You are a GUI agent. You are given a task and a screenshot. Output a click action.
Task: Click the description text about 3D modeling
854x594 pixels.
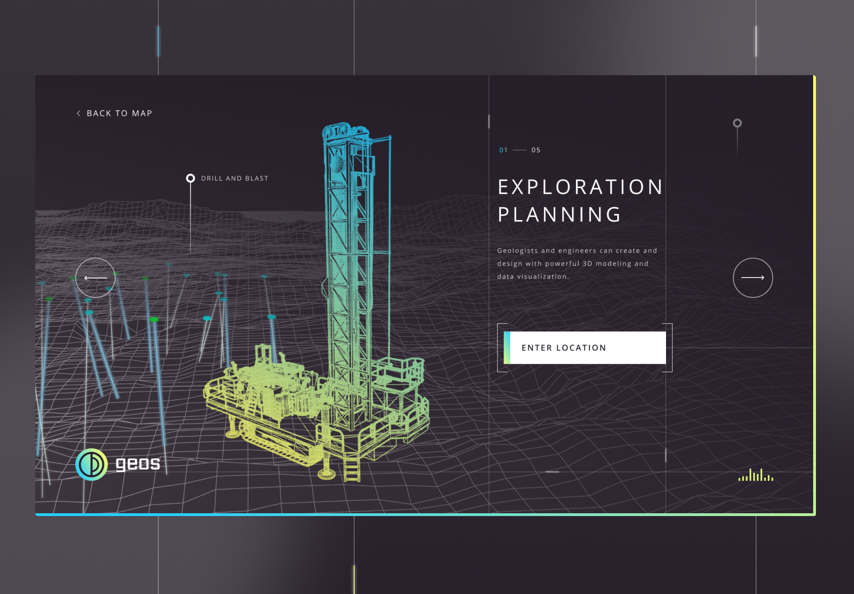click(x=577, y=264)
